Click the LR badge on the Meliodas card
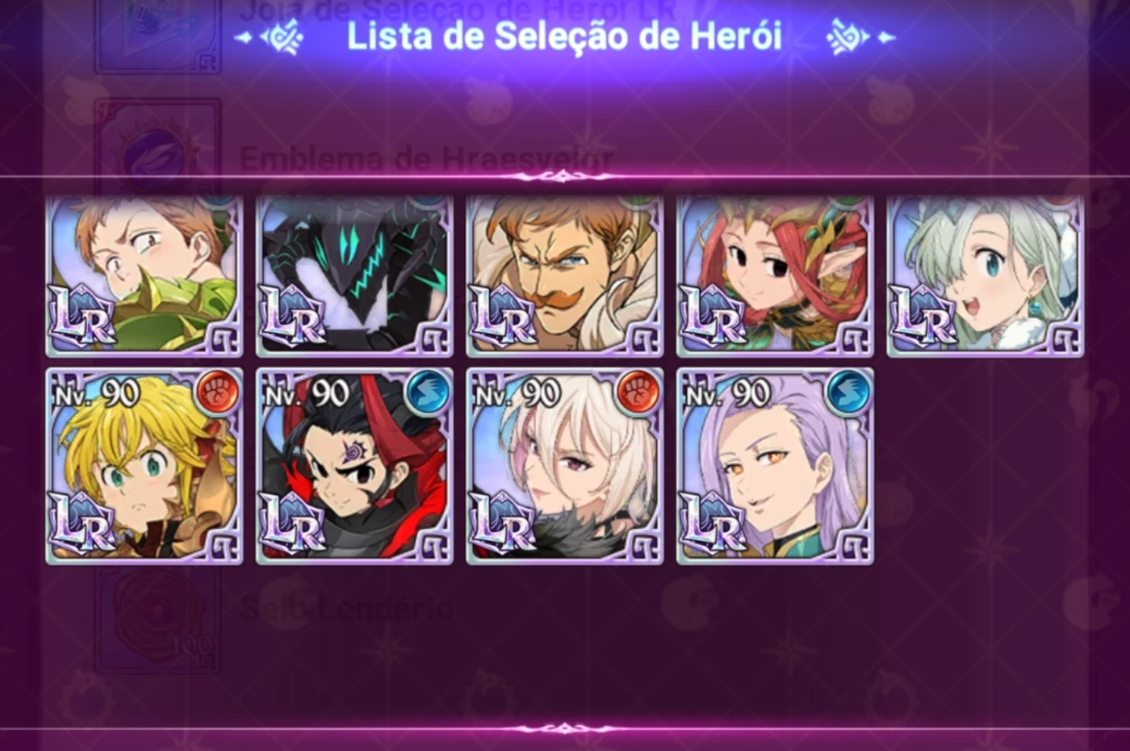 pyautogui.click(x=82, y=523)
